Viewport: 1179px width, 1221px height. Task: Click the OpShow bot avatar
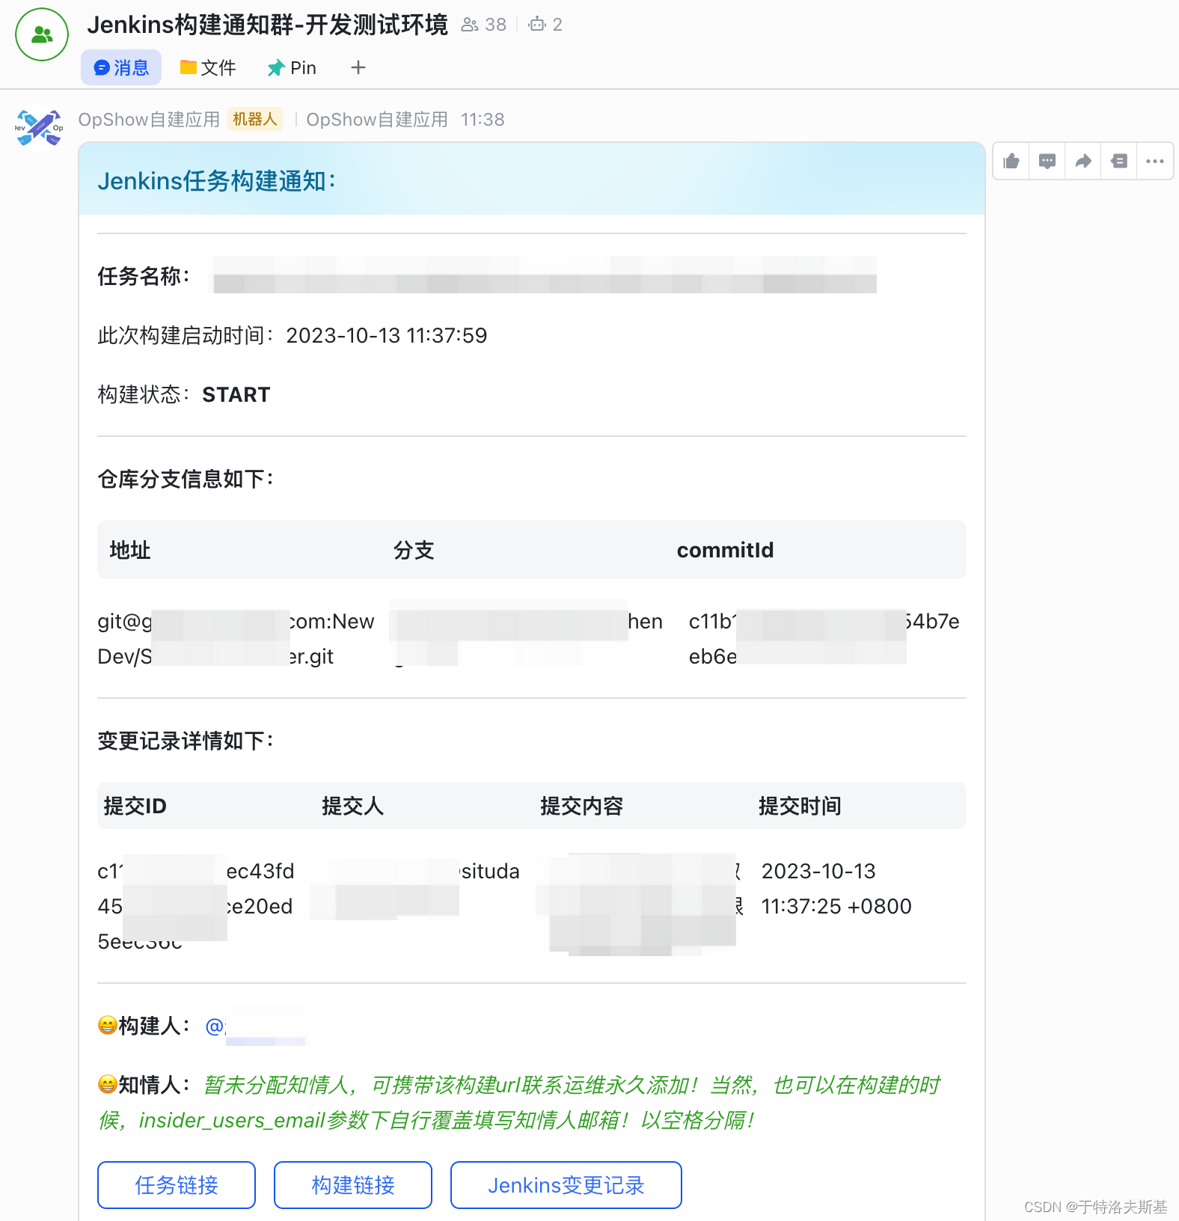[x=39, y=128]
